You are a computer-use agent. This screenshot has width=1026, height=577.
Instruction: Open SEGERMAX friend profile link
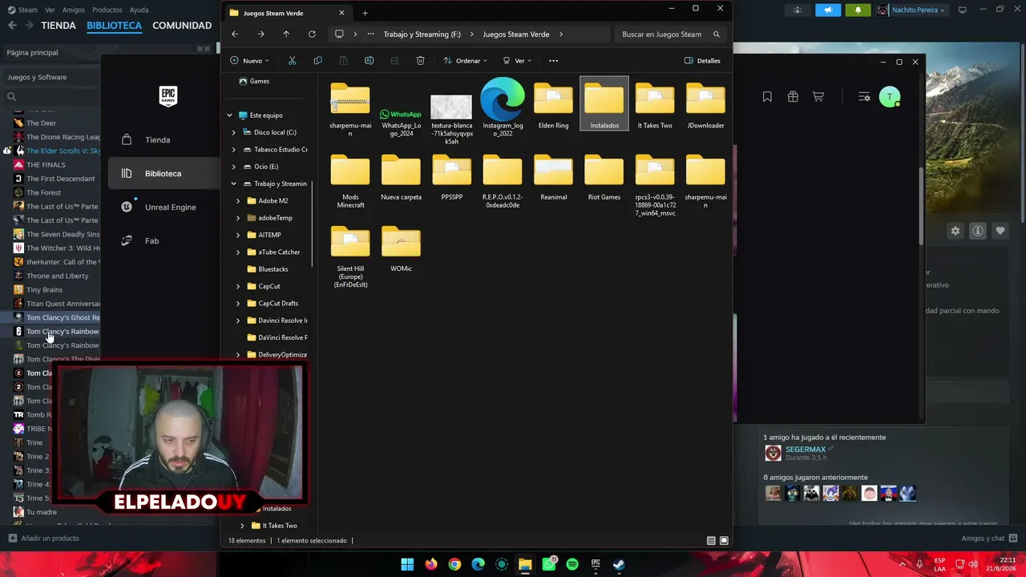[806, 450]
